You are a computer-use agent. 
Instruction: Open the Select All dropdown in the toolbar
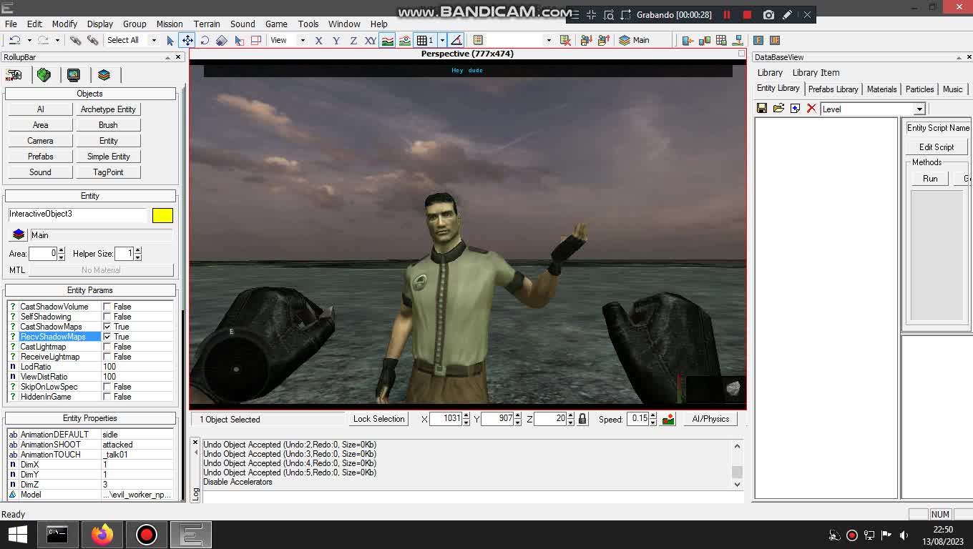click(152, 40)
